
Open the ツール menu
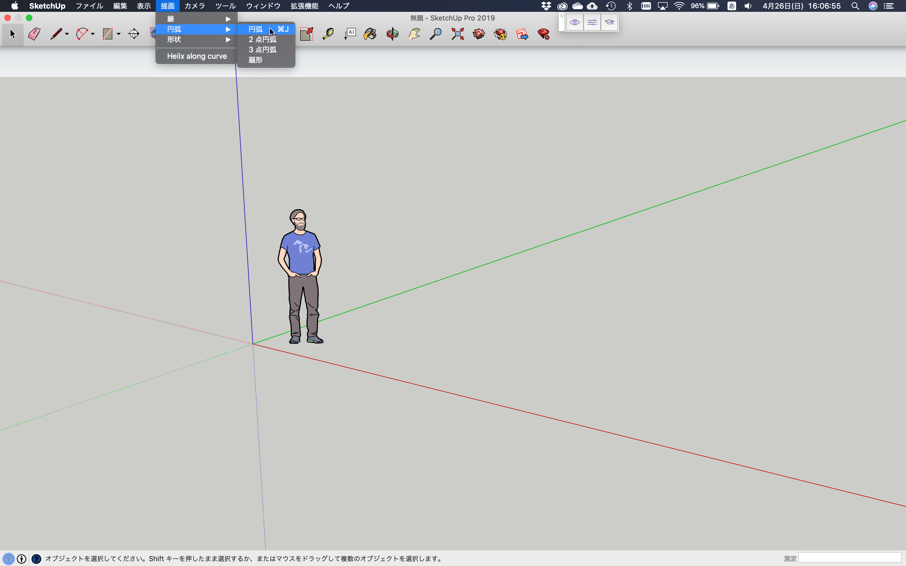click(225, 6)
